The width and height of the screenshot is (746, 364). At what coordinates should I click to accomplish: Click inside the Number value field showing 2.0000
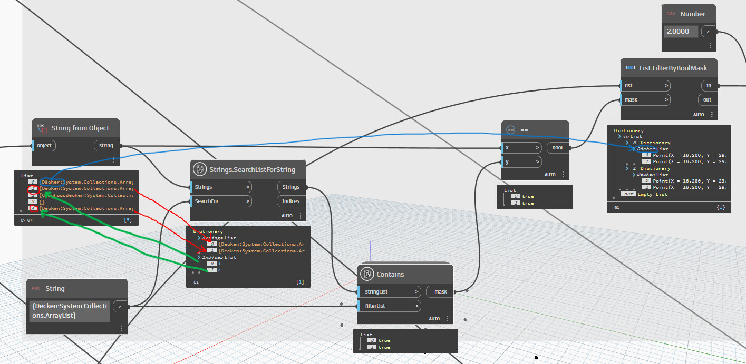point(680,31)
